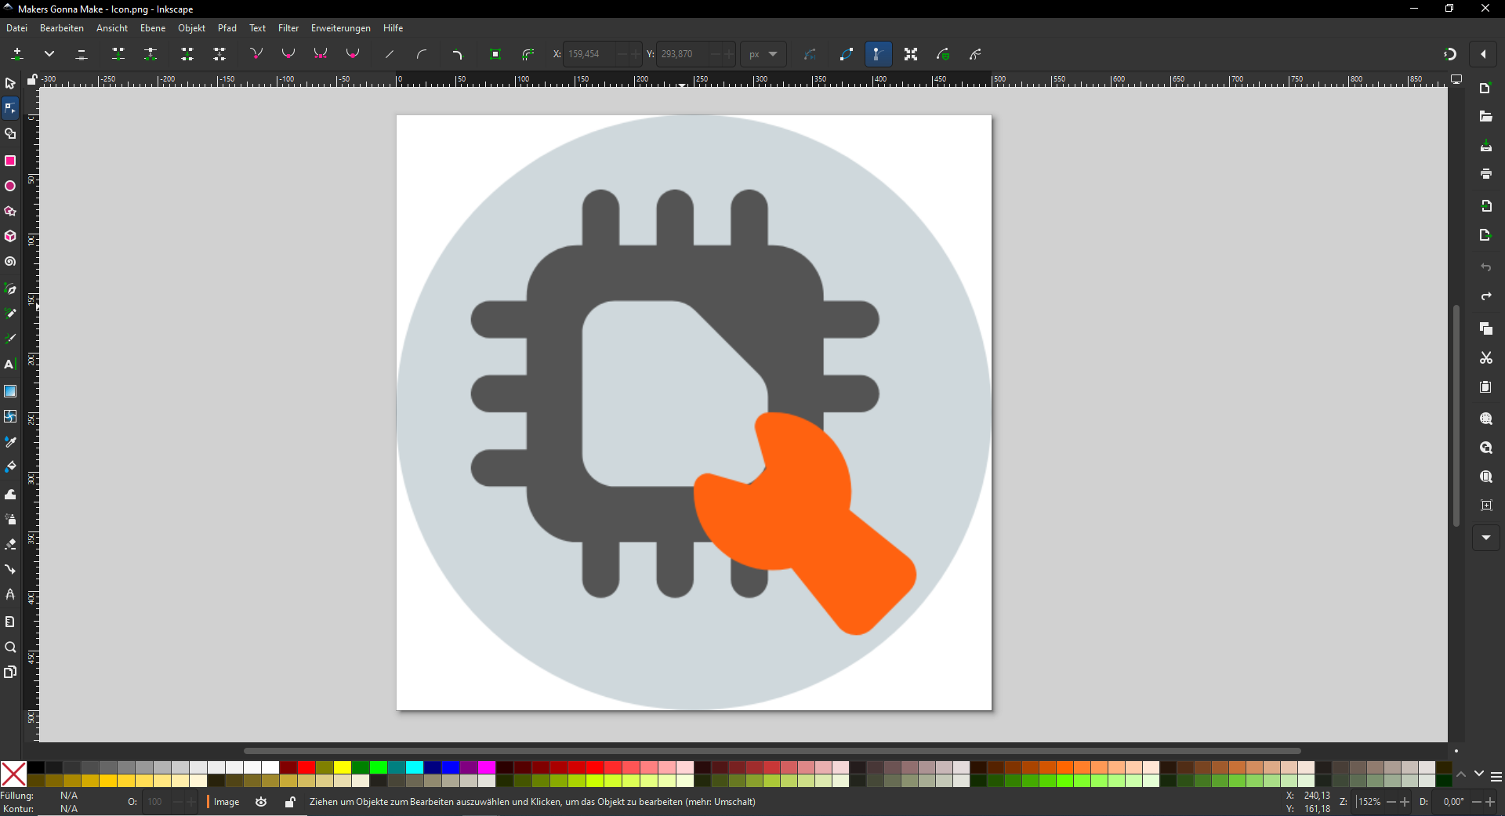Choose the Spiral tool

point(10,262)
